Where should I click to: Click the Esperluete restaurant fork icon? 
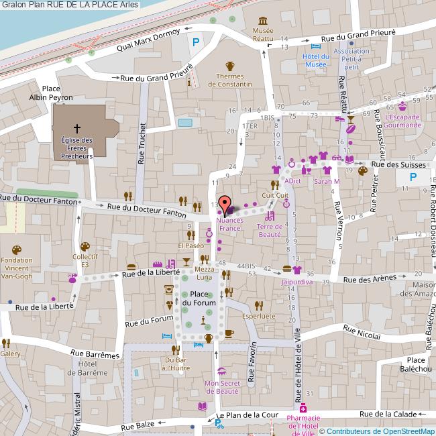click(260, 305)
